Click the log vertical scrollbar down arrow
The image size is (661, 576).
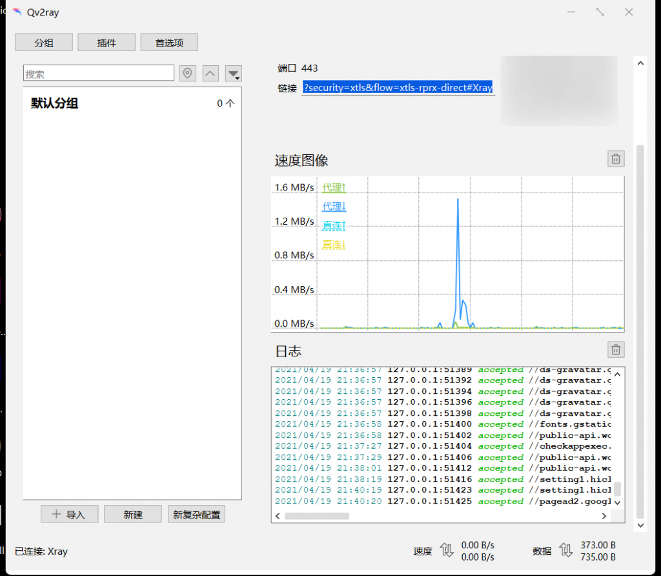coord(617,502)
